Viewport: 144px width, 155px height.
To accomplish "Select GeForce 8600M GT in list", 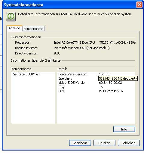I will [26, 74].
